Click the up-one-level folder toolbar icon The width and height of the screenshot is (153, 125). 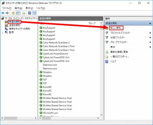point(13,13)
